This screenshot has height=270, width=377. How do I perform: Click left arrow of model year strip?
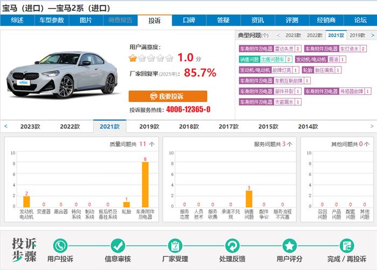click(6, 126)
